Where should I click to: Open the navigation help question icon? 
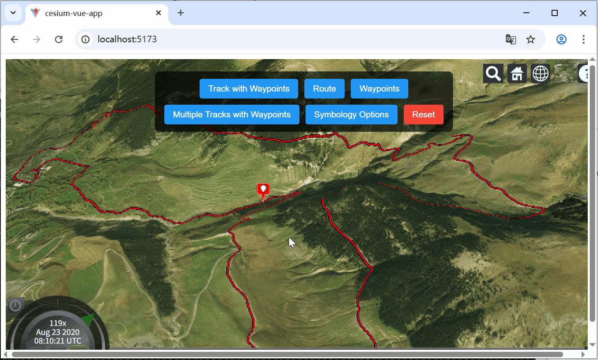click(583, 74)
